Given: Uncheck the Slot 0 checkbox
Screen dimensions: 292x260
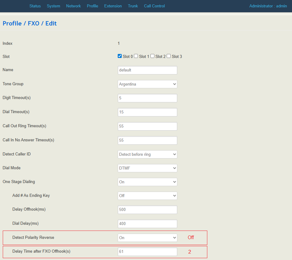Looking at the screenshot, I should (120, 56).
